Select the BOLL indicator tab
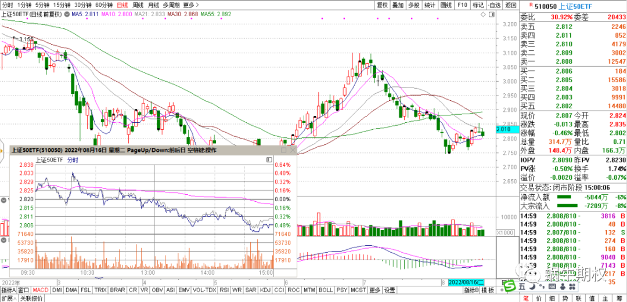This screenshot has height=302, width=627. (326, 290)
